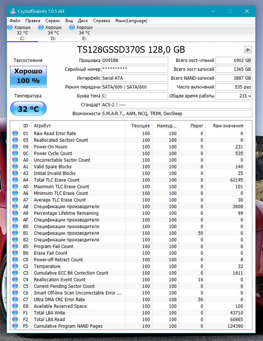Viewport: 263px width, 341px height.
Task: Click the status icon for Temperature attribute
Action: (x=15, y=266)
